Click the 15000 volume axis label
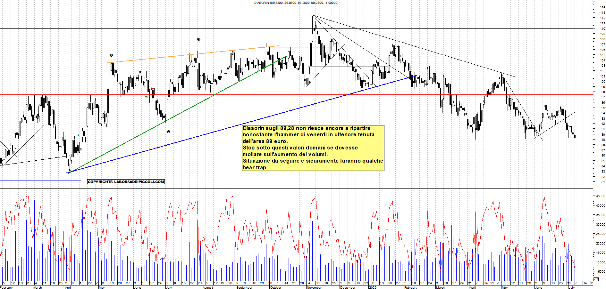This screenshot has height=289, width=606. click(601, 253)
